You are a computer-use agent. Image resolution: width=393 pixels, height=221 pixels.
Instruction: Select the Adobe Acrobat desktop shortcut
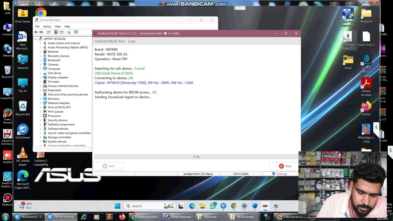366,87
